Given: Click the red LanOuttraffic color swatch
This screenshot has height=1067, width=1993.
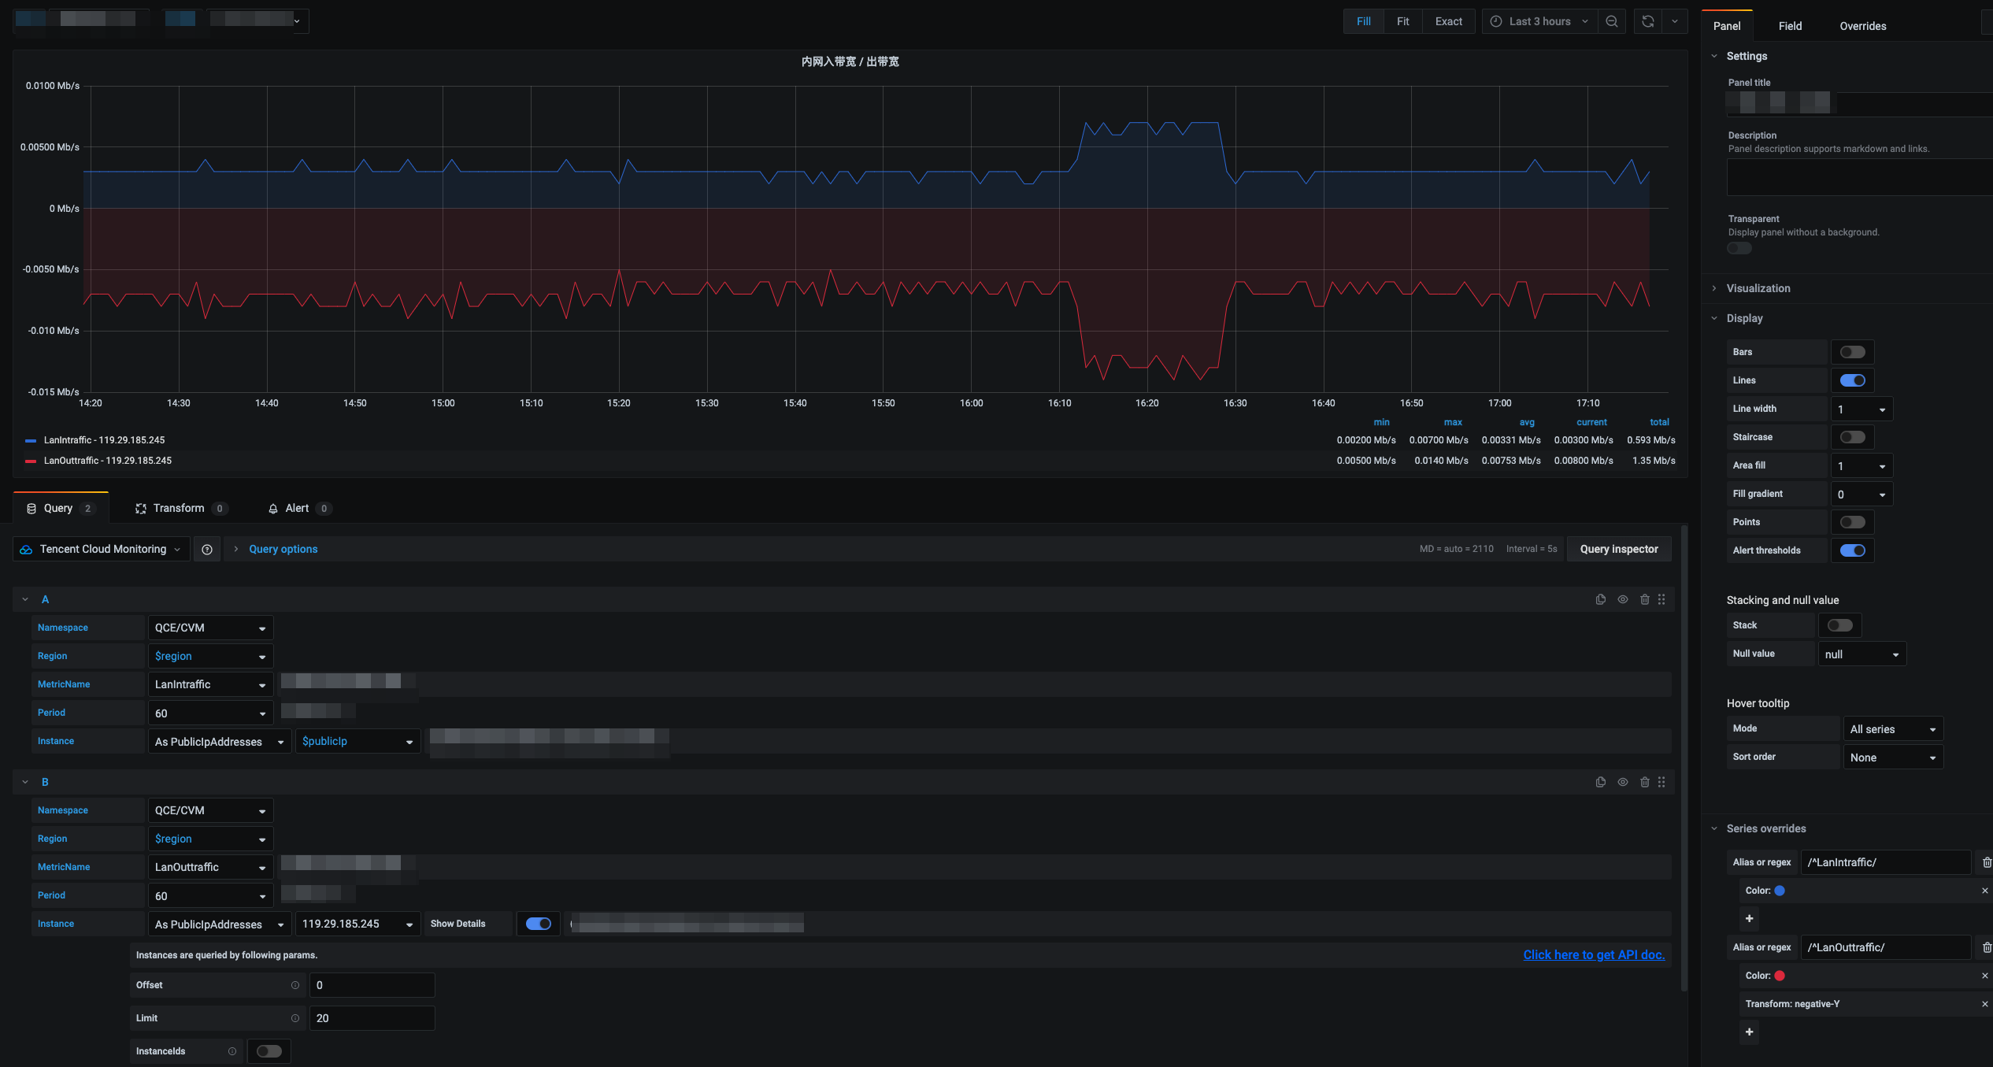Looking at the screenshot, I should click(1780, 976).
